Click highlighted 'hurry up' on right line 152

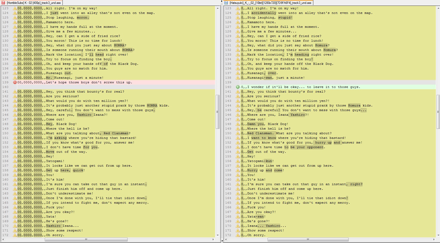(323, 142)
